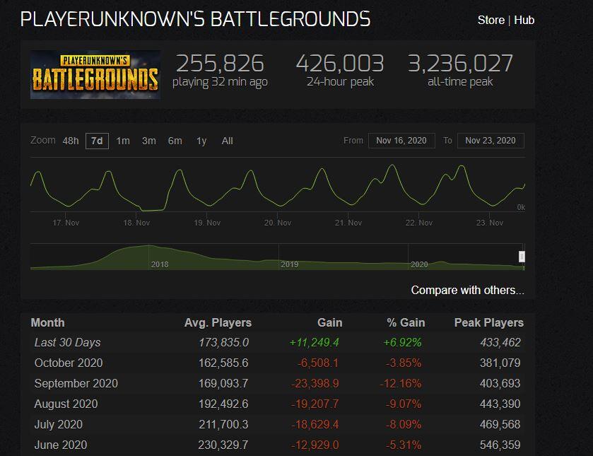The height and width of the screenshot is (456, 593).
Task: Select the Last 30 Days row
Action: (x=67, y=342)
